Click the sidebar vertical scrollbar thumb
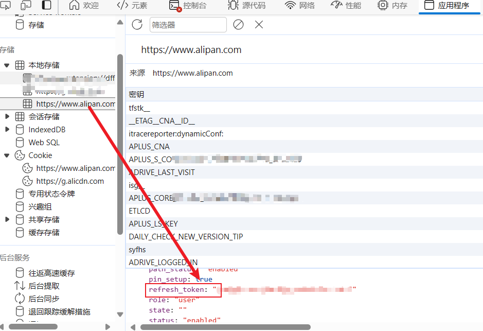Viewport: 483px width, 331px height. coord(120,144)
